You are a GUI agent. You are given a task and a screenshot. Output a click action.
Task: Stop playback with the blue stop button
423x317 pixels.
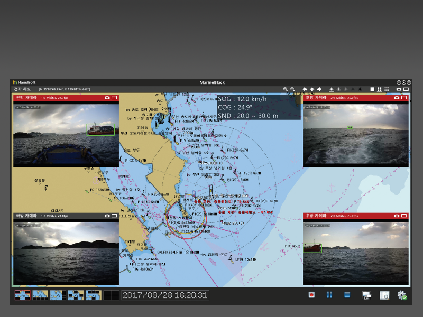click(347, 295)
